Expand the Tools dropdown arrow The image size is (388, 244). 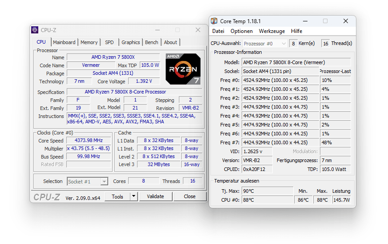(x=133, y=196)
